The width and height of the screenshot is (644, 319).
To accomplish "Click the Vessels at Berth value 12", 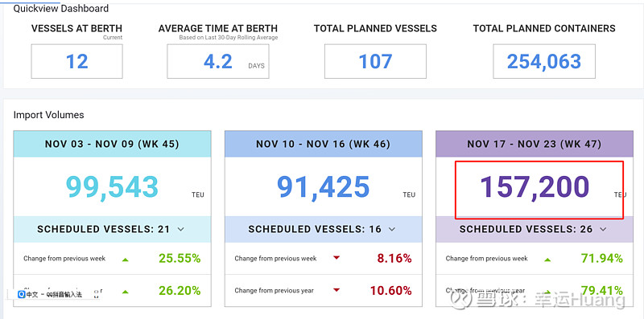I will pyautogui.click(x=76, y=62).
